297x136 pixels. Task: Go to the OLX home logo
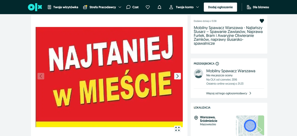point(35,7)
